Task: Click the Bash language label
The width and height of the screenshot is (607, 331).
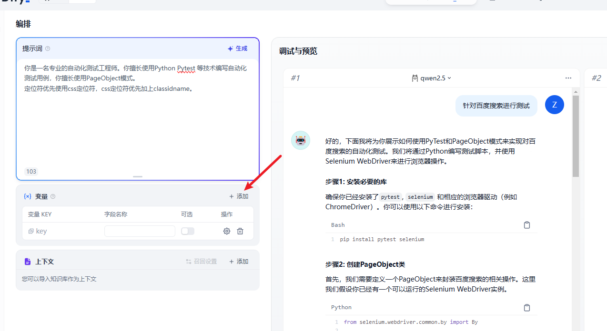Action: click(338, 225)
